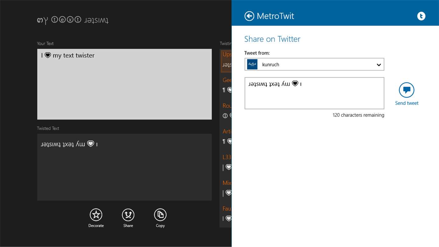Select the twisting style starting with 'Mix'

pos(227,188)
